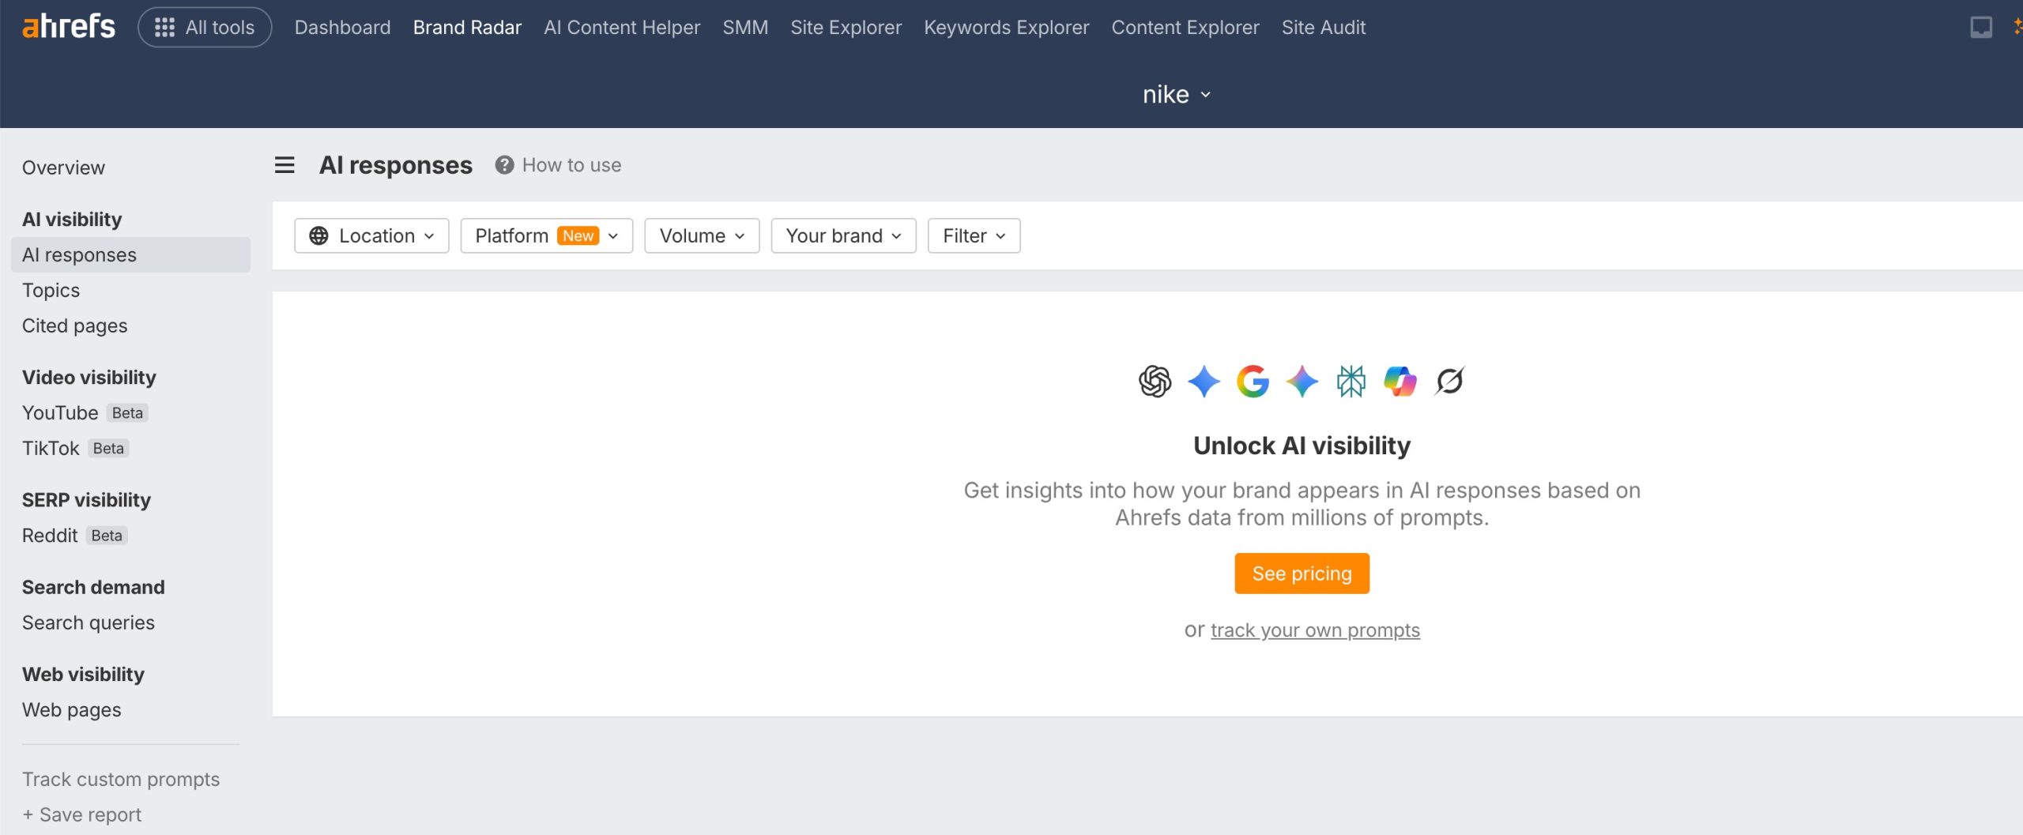Viewport: 2023px width, 835px height.
Task: Open TikTok Beta report
Action: click(75, 448)
